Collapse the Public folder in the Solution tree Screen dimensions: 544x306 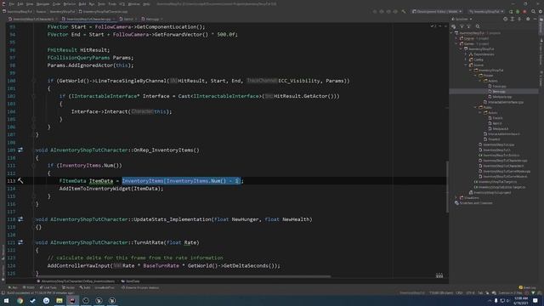tap(476, 108)
